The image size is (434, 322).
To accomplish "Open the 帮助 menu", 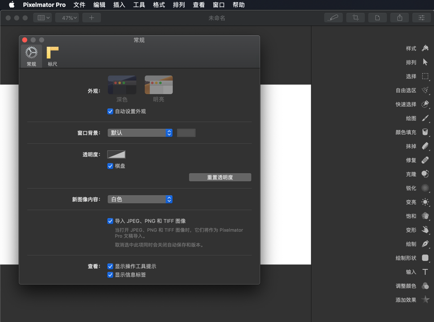I will [x=239, y=5].
